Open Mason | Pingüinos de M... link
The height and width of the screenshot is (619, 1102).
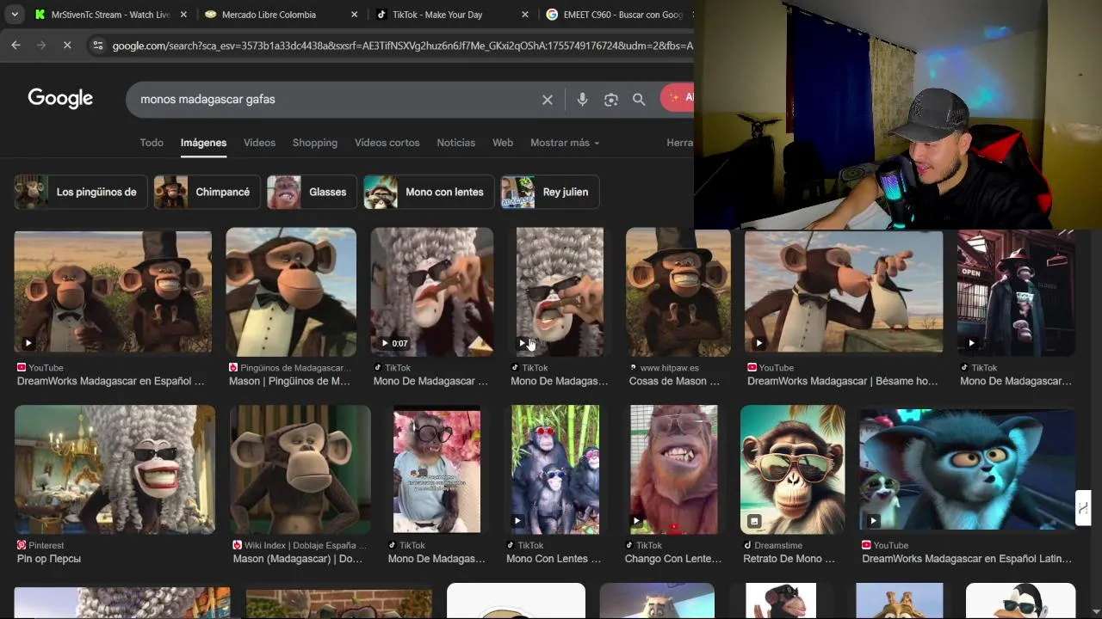pyautogui.click(x=289, y=381)
